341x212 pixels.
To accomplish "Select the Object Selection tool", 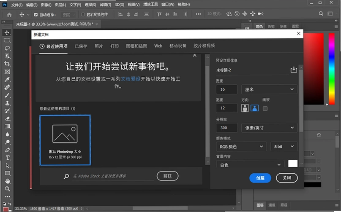I will click(7, 56).
